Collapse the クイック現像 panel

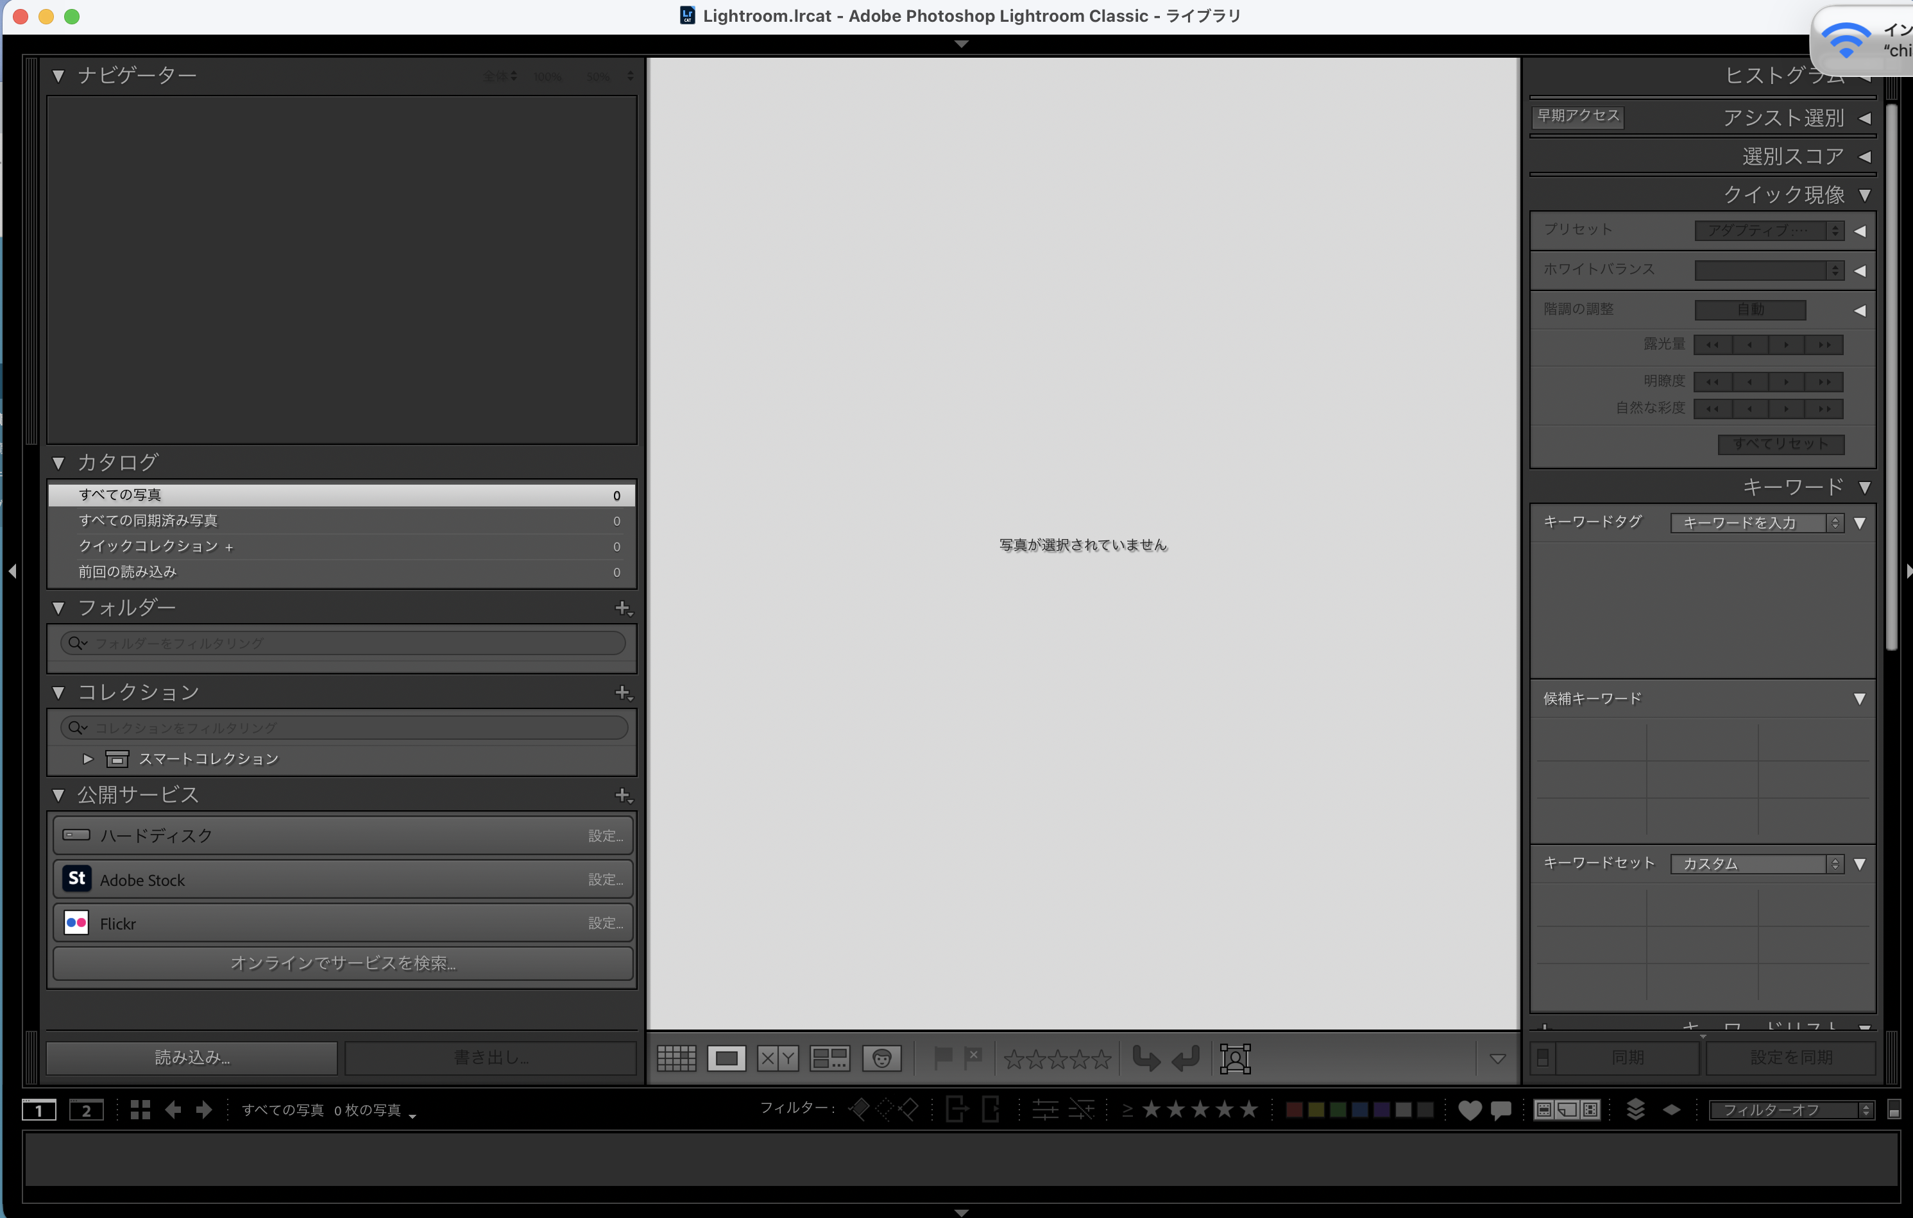(x=1864, y=194)
